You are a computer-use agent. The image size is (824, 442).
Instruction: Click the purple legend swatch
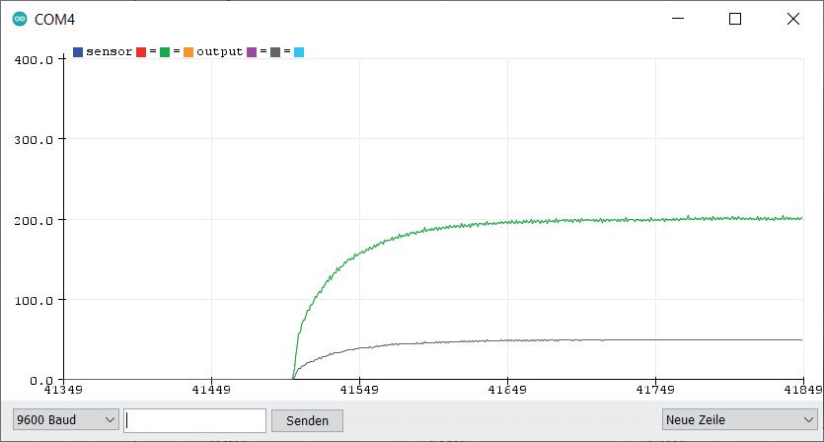[x=252, y=52]
